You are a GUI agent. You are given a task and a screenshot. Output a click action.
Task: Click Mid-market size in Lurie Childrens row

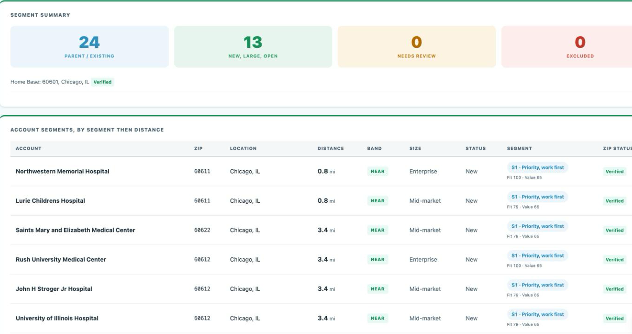pyautogui.click(x=425, y=201)
